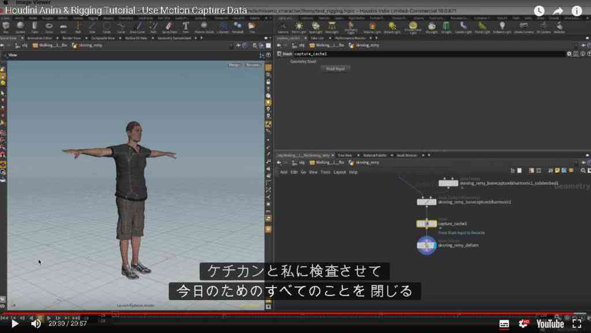Image resolution: width=591 pixels, height=333 pixels.
Task: Select the Sphere shelf tool
Action: [x=20, y=27]
